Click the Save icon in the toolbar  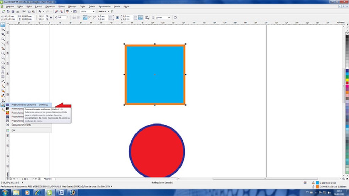[13, 11]
